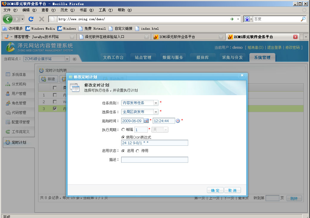
Task: Click the Windows Media bookmark icon
Action: coord(28,29)
